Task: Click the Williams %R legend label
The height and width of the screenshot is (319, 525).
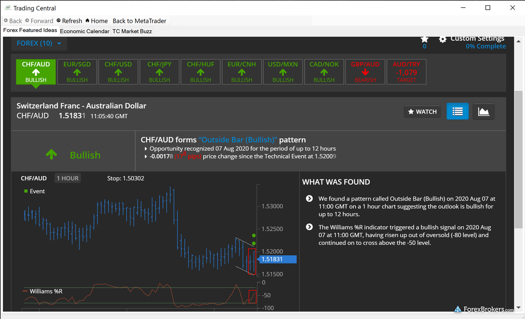Action: tap(46, 291)
